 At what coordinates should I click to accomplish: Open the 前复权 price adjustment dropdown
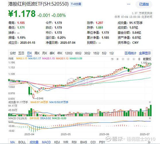tap(147, 59)
